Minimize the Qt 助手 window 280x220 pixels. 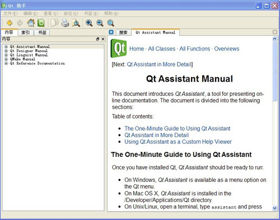[258, 6]
